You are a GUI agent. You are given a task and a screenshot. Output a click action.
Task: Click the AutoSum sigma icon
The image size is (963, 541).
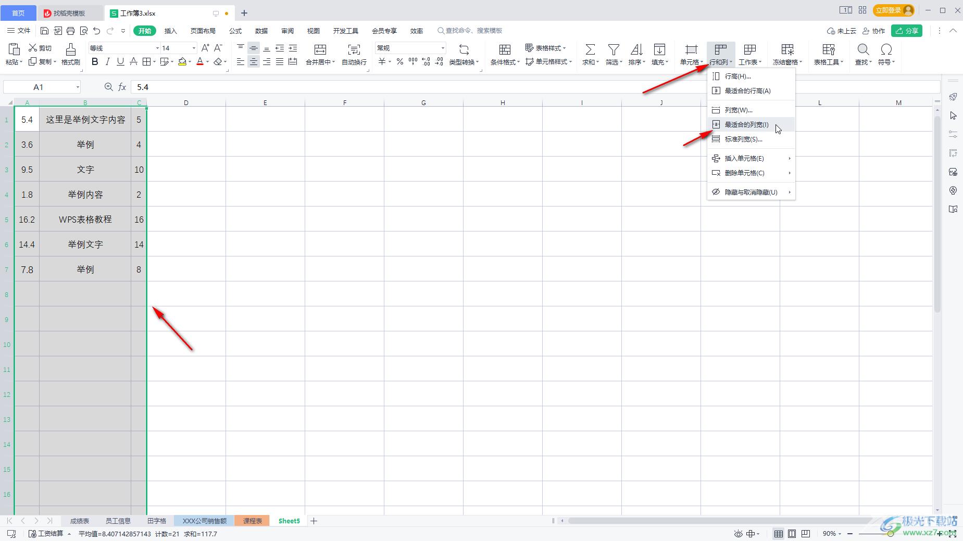click(590, 49)
